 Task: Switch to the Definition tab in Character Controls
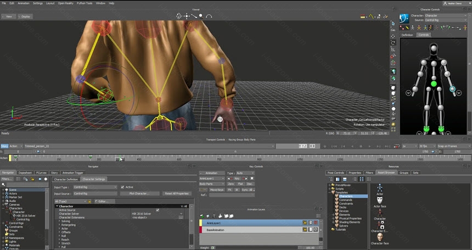(407, 35)
